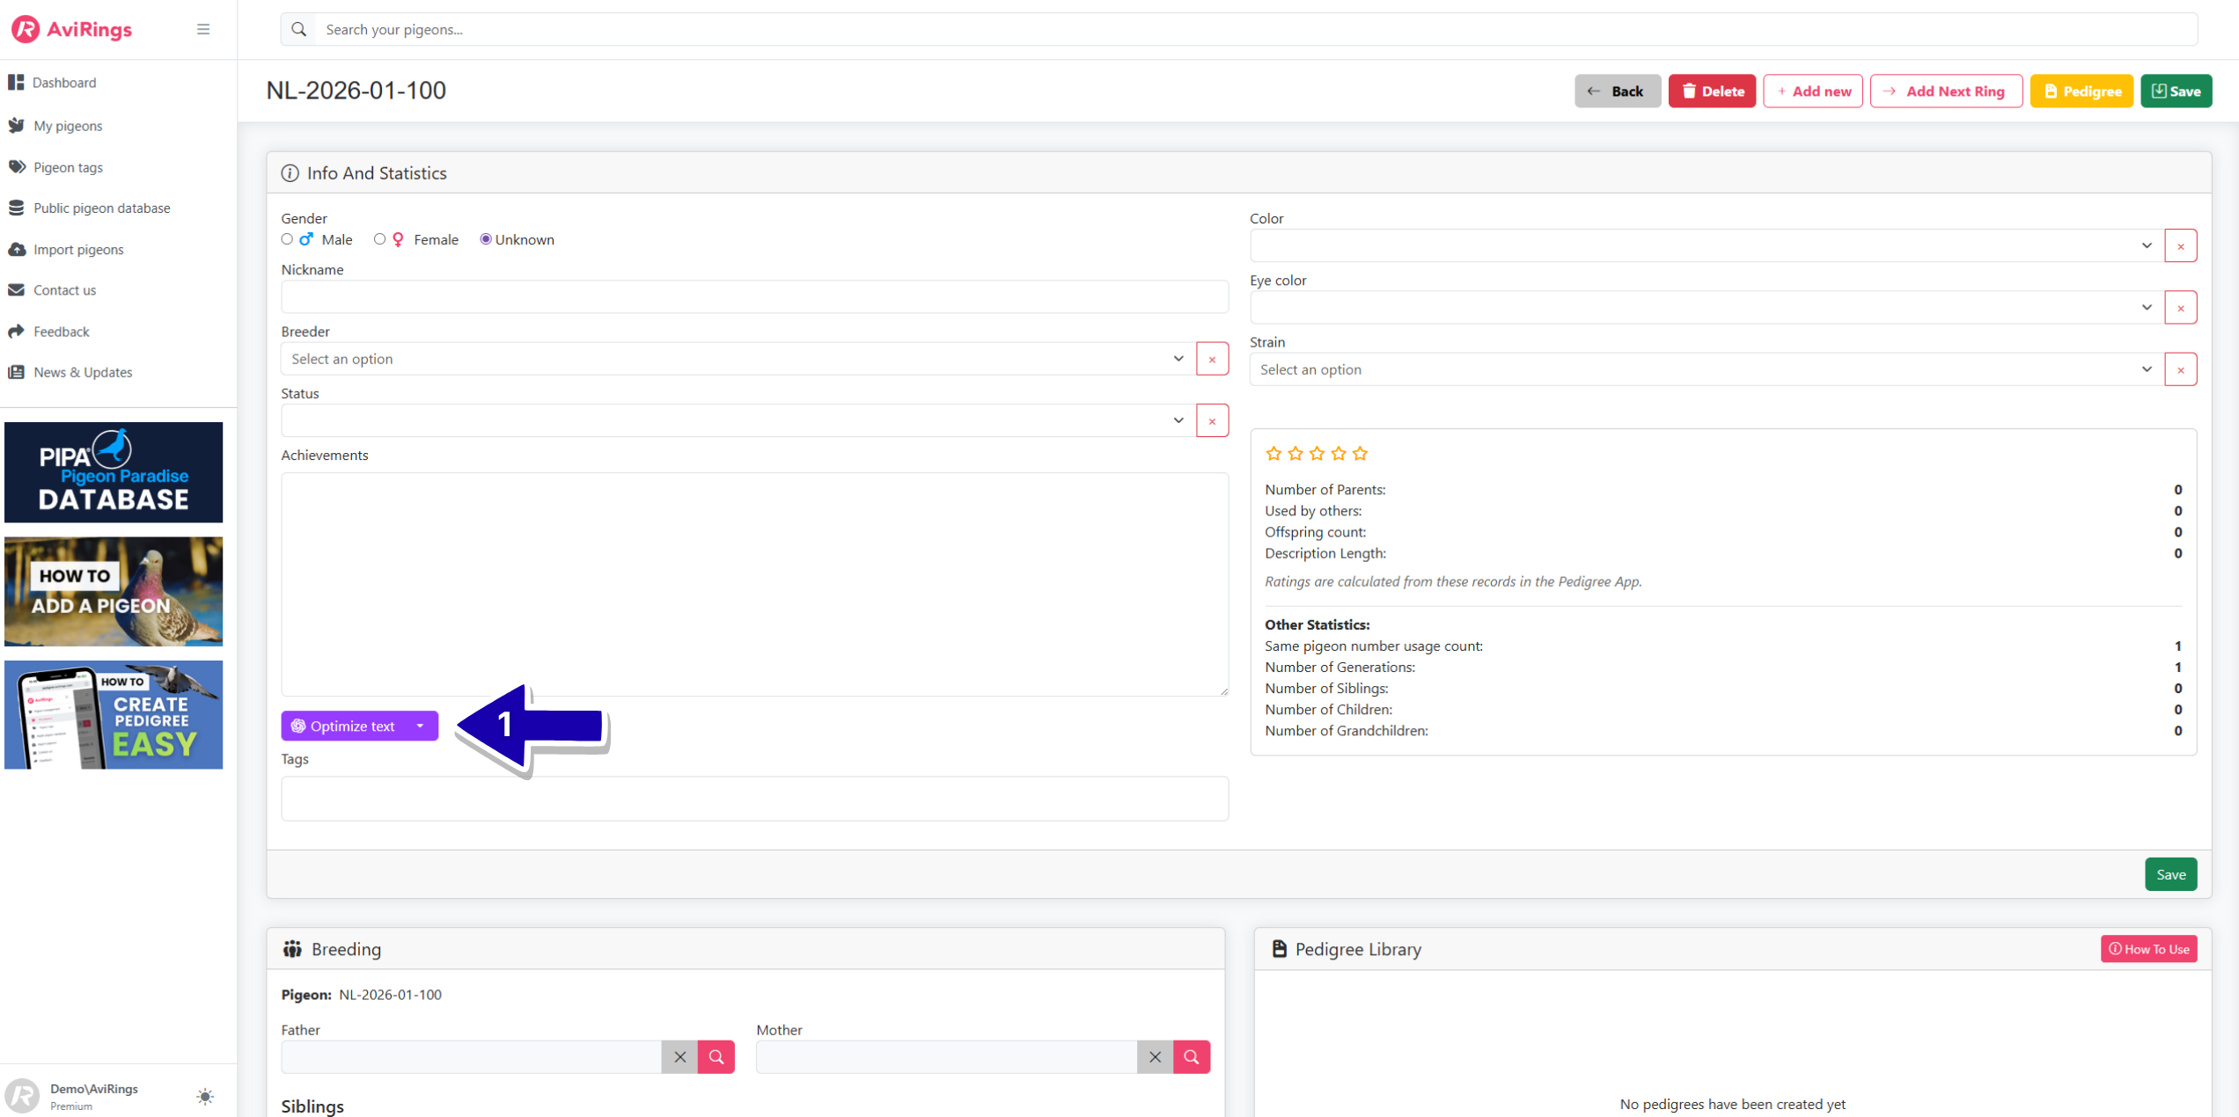
Task: Go to Public pigeon database menu item
Action: 101,208
